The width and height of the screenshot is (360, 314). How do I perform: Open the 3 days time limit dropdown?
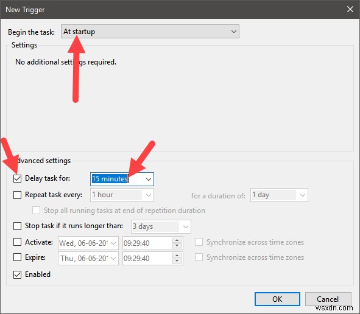[161, 226]
